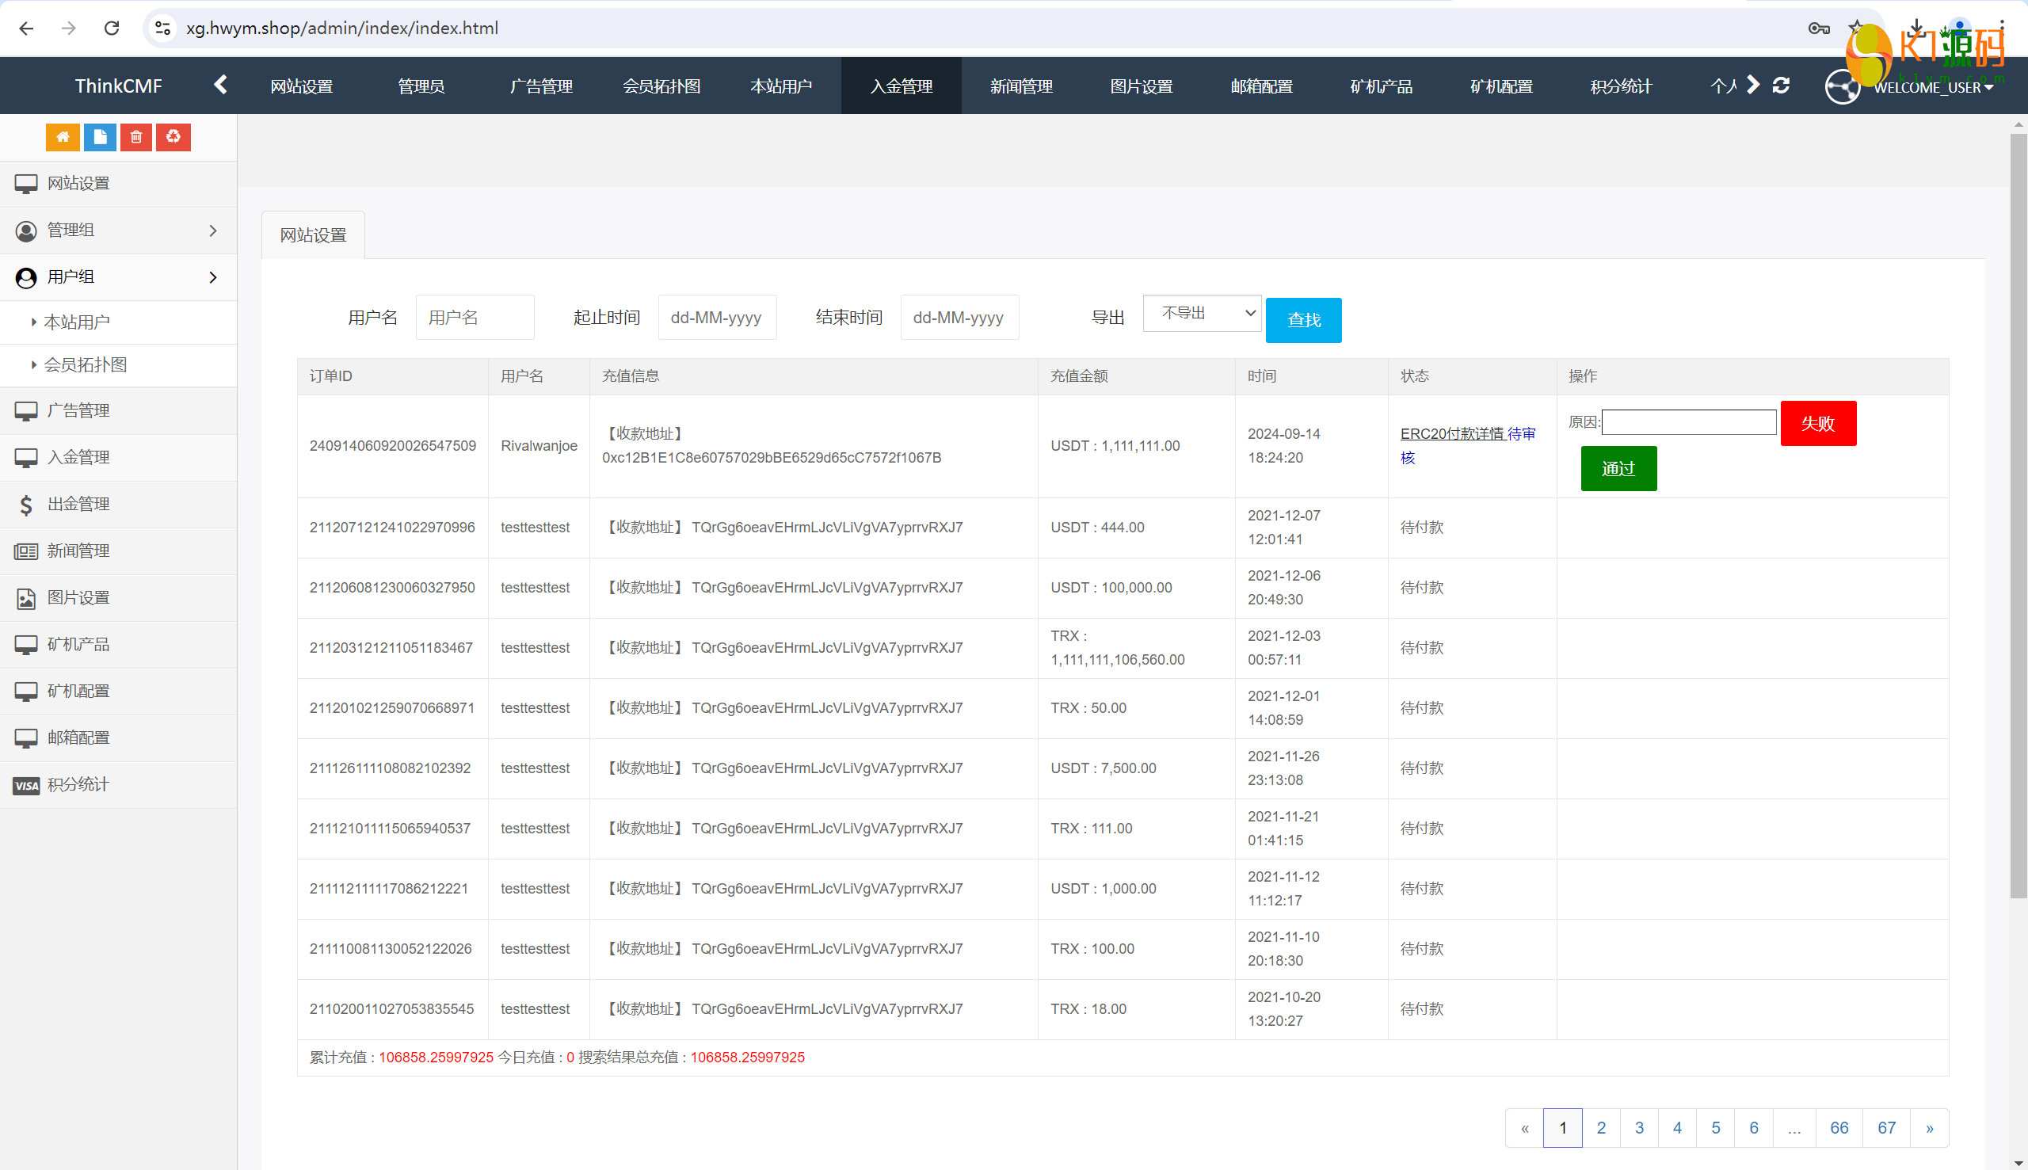
Task: Click the 用户名 search input field
Action: point(474,318)
